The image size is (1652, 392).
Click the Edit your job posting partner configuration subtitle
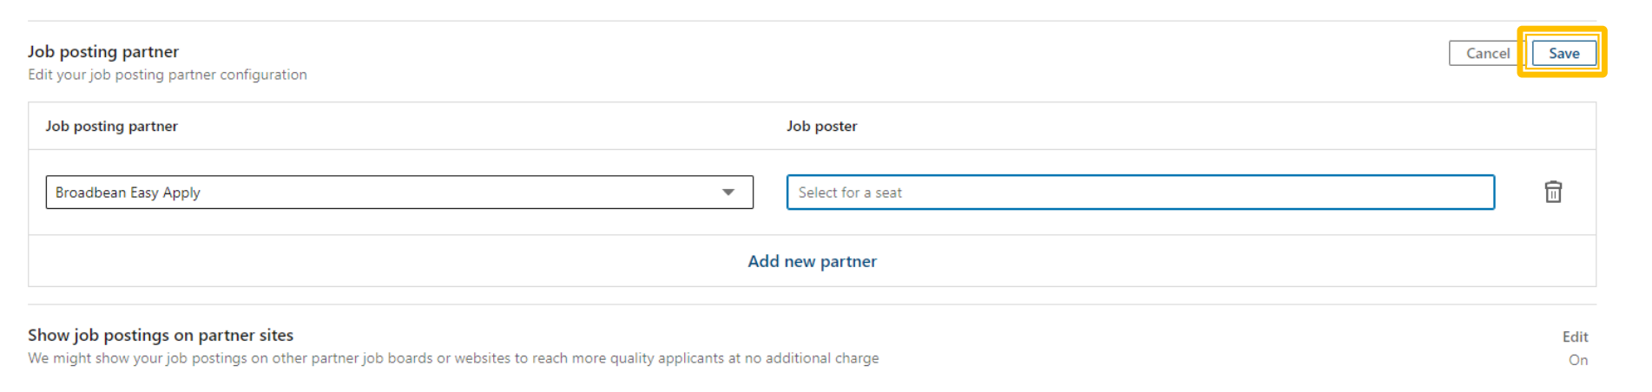167,75
